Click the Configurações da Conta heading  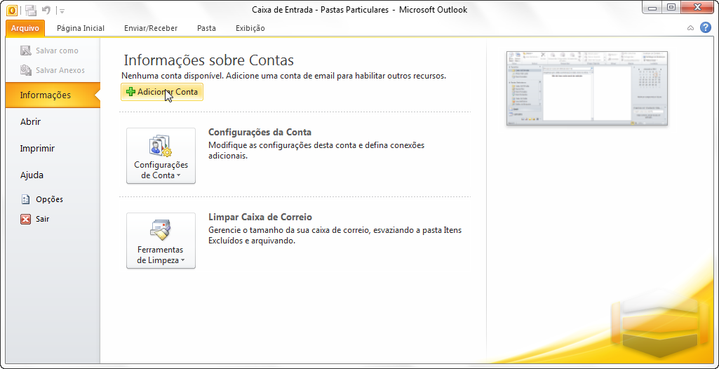260,132
